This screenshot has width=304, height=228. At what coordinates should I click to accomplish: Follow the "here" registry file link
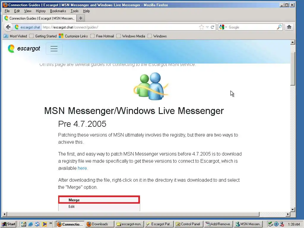(x=82, y=168)
